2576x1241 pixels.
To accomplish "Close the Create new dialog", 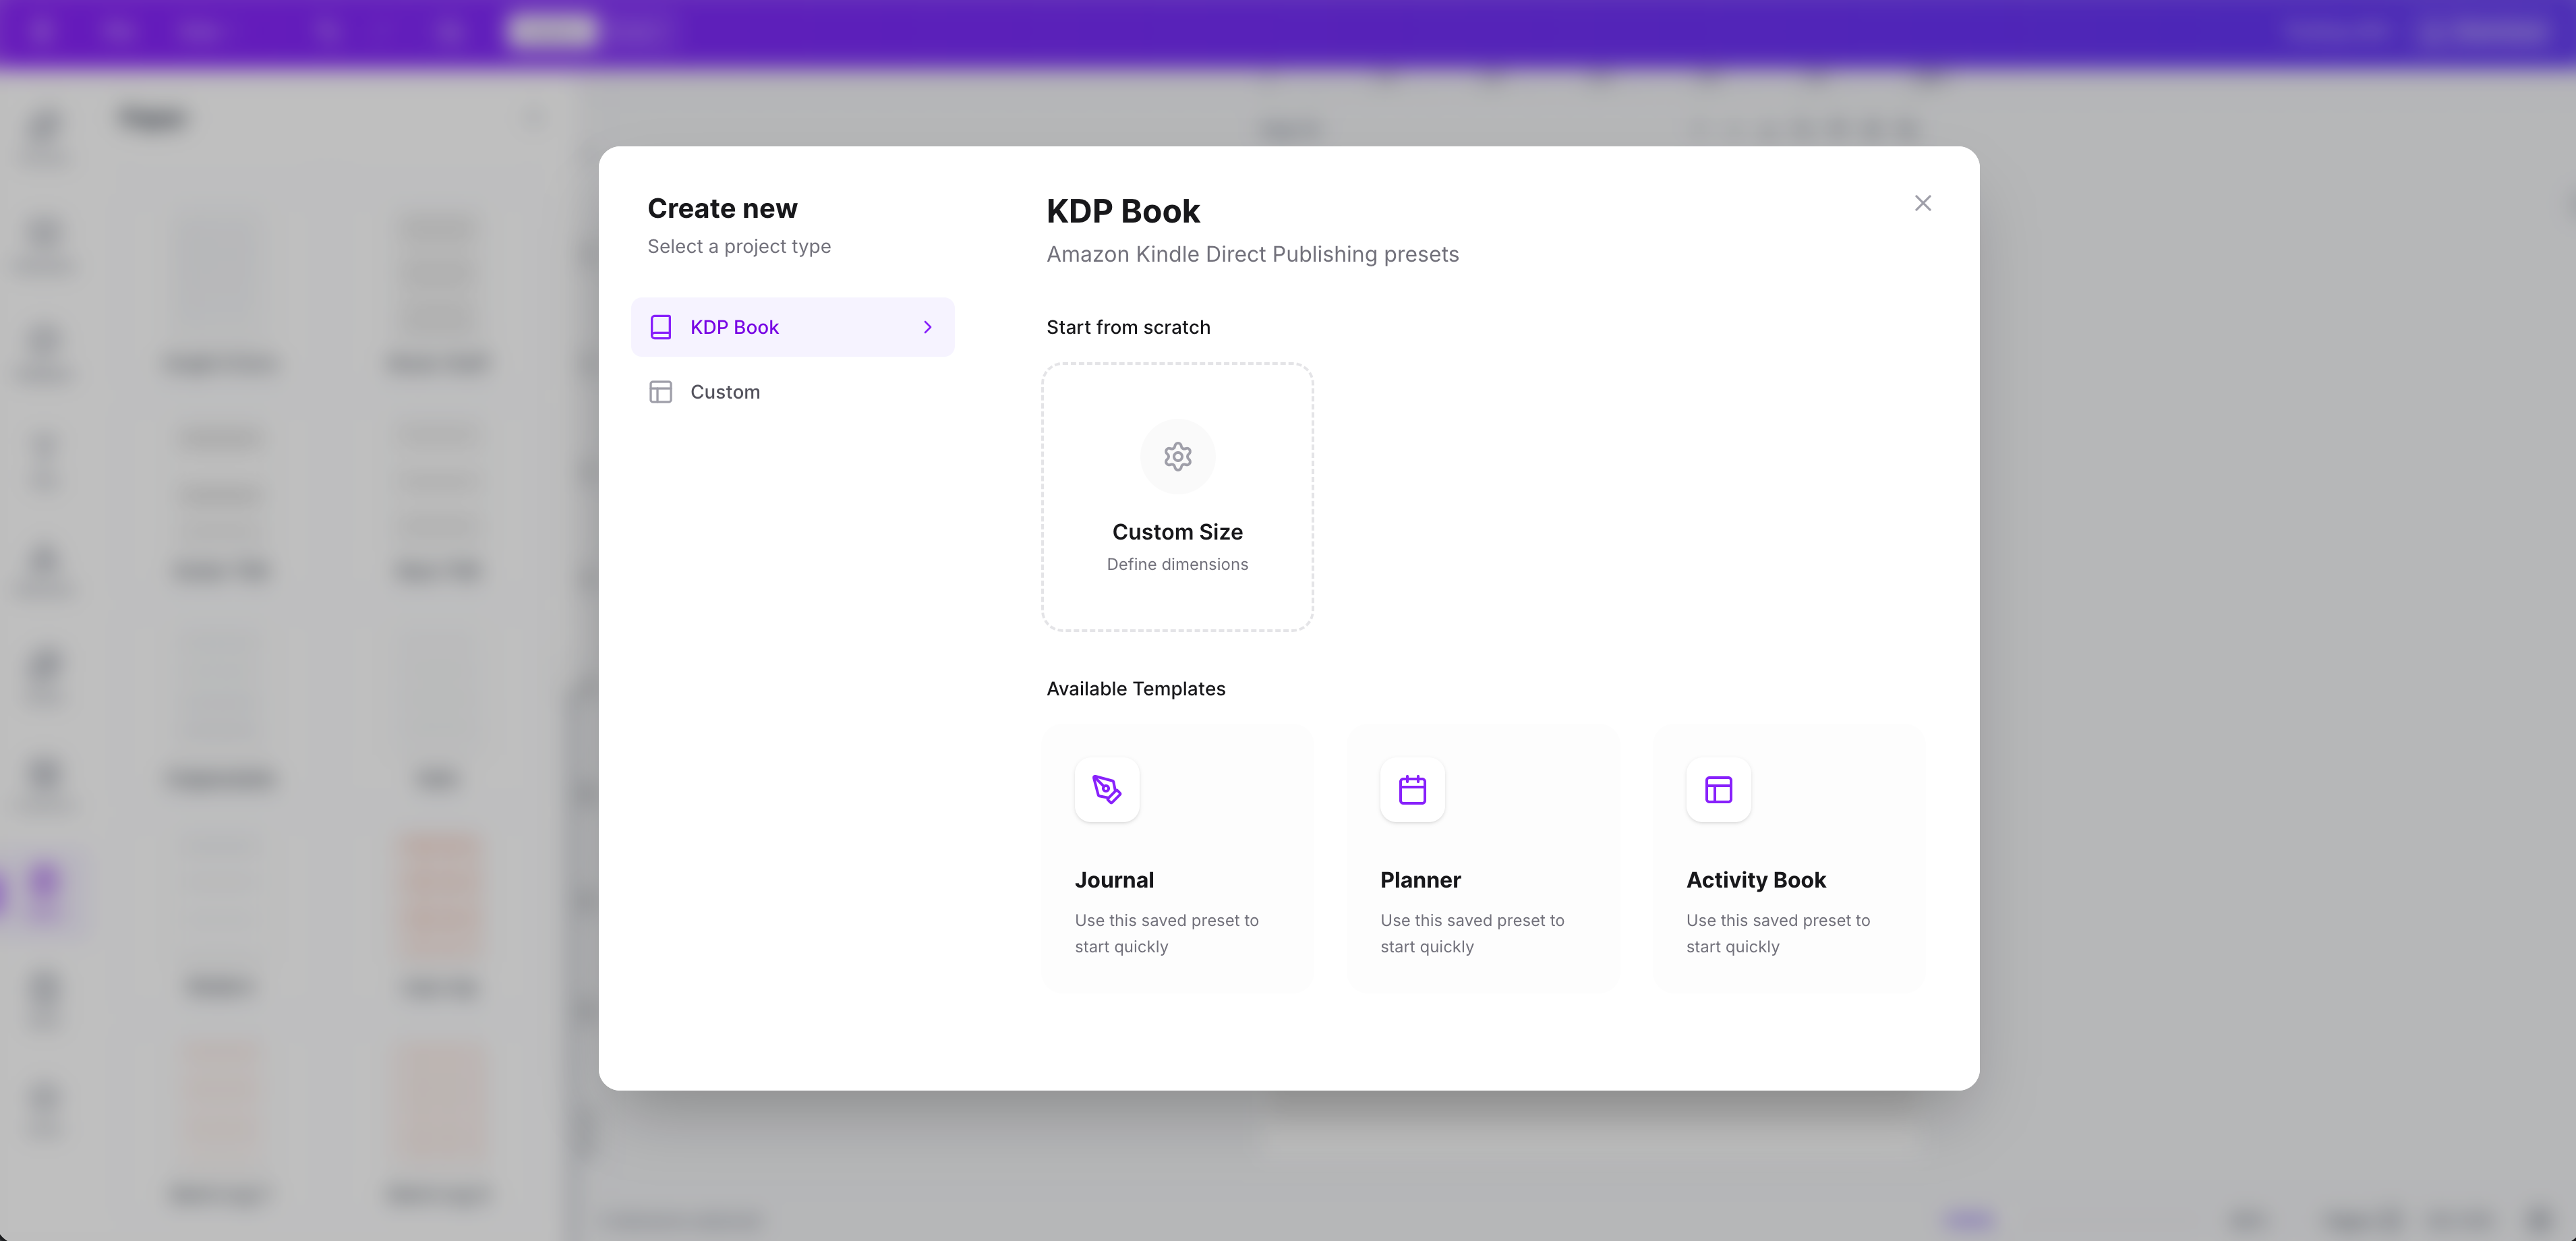I will pos(1922,203).
